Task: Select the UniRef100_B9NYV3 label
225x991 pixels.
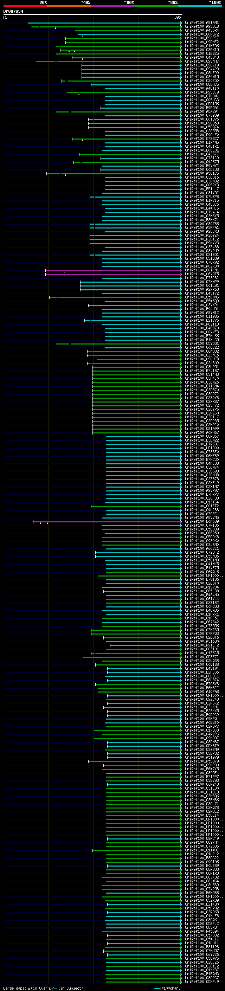Action: pyautogui.click(x=201, y=243)
